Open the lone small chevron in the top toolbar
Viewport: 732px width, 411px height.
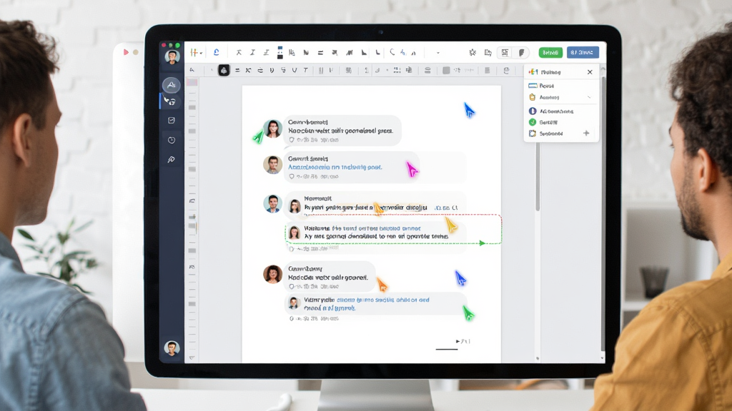point(438,53)
